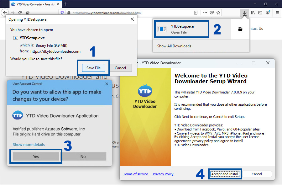The image size is (282, 186).
Task: Close the YTD Video Converter tab
Action: (x=58, y=4)
